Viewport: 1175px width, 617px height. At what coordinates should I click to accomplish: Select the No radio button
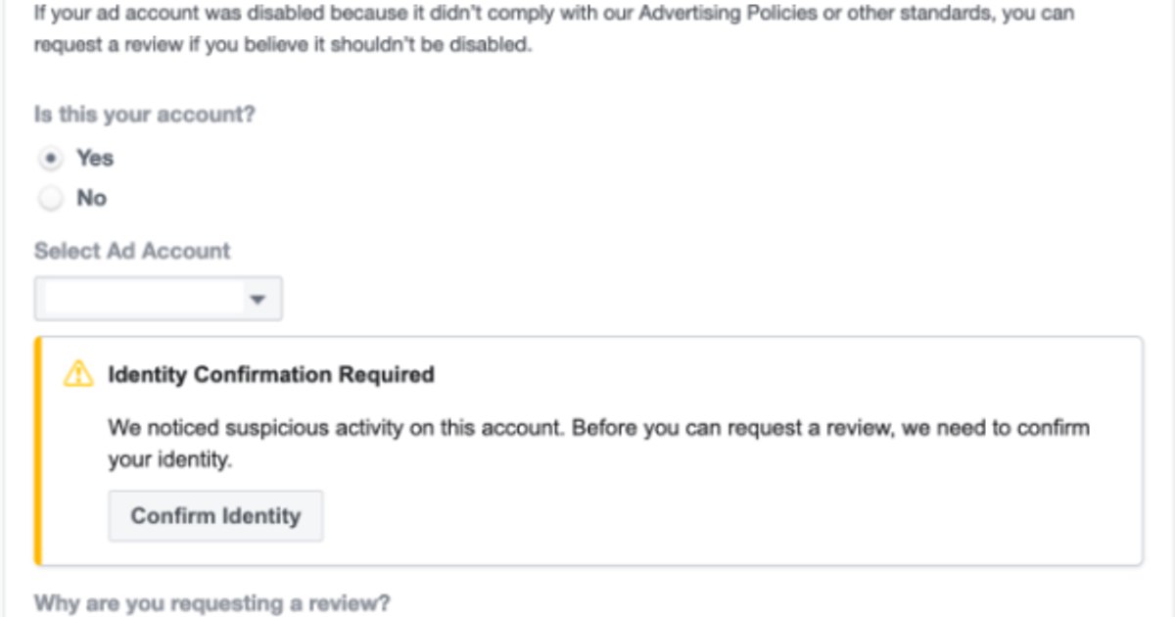tap(50, 199)
